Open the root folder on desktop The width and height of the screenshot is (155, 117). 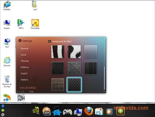point(35,6)
